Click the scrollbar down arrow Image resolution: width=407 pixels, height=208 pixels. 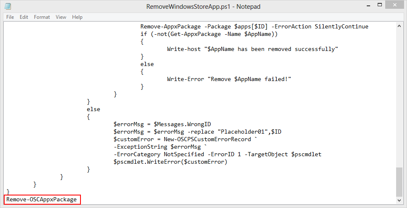click(x=399, y=200)
